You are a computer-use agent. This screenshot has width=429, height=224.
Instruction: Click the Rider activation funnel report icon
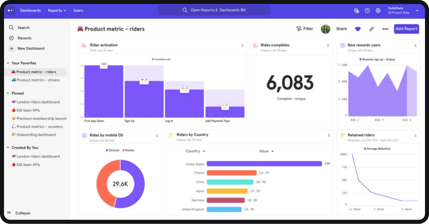[84, 45]
